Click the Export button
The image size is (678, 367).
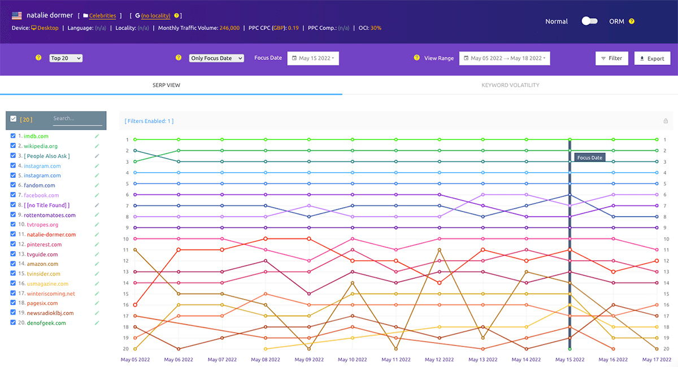click(x=652, y=58)
